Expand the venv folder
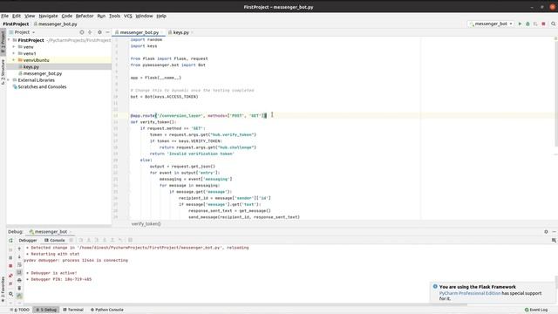The height and width of the screenshot is (314, 558). (14, 47)
